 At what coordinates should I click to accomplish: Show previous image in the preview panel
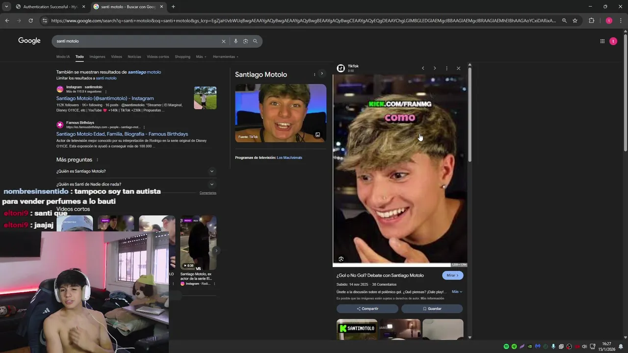(x=423, y=68)
